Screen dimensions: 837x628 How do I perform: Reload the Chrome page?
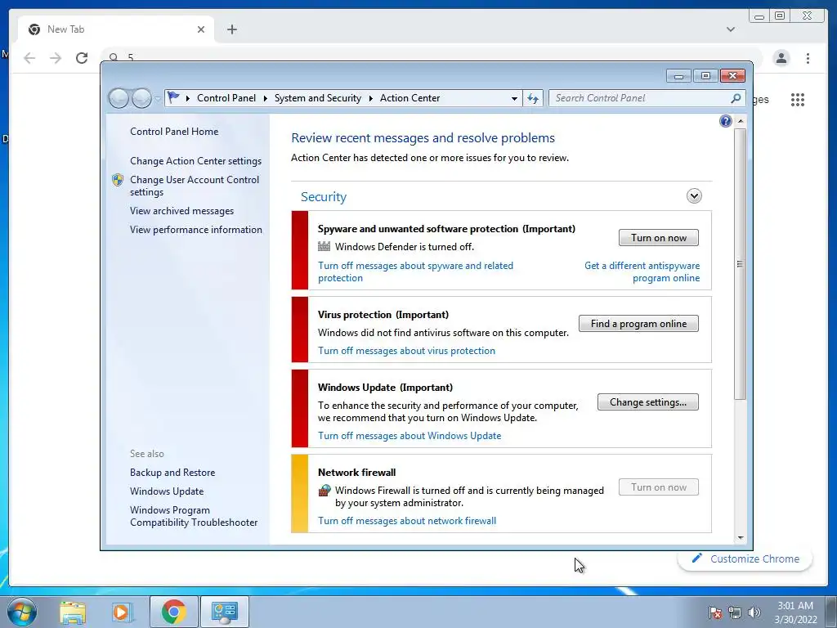tap(82, 58)
